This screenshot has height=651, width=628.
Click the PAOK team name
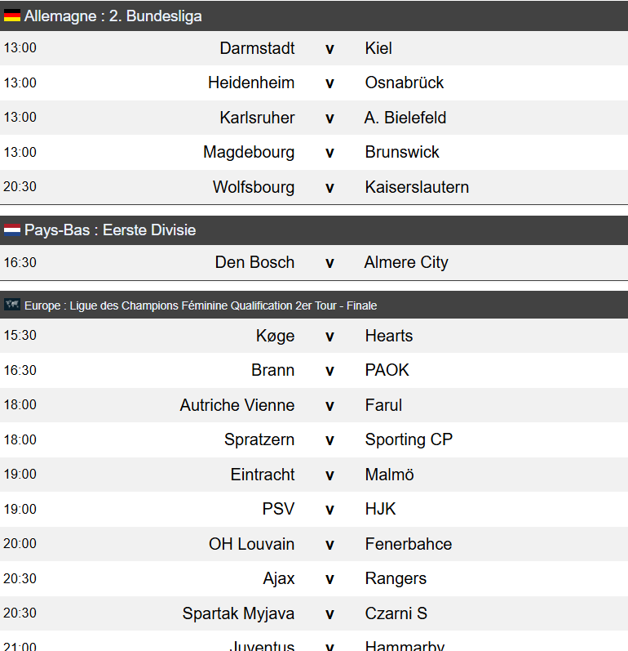pyautogui.click(x=387, y=370)
